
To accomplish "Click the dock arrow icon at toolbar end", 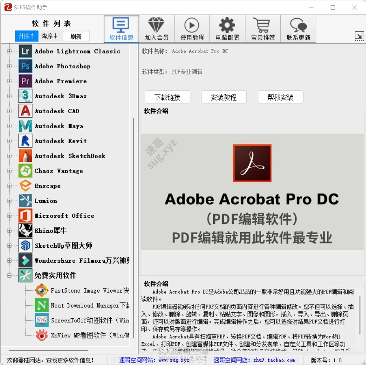I will tap(359, 36).
